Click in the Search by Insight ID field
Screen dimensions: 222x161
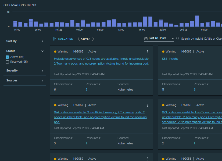(x=200, y=39)
